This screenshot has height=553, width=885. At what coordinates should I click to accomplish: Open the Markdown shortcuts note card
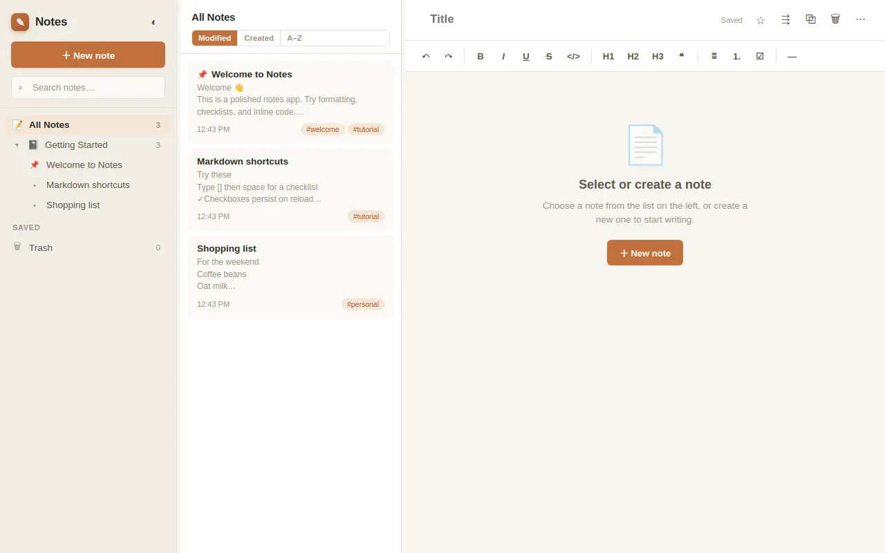pyautogui.click(x=291, y=189)
